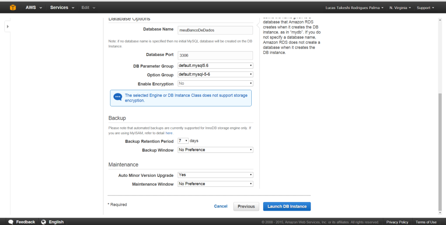446x225 pixels.
Task: Open the DB Parameter Group dropdown
Action: pos(215,66)
